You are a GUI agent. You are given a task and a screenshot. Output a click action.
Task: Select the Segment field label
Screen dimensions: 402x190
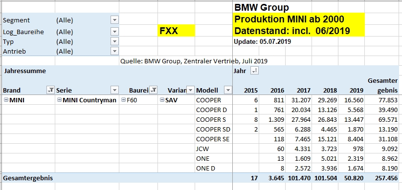[x=17, y=20]
